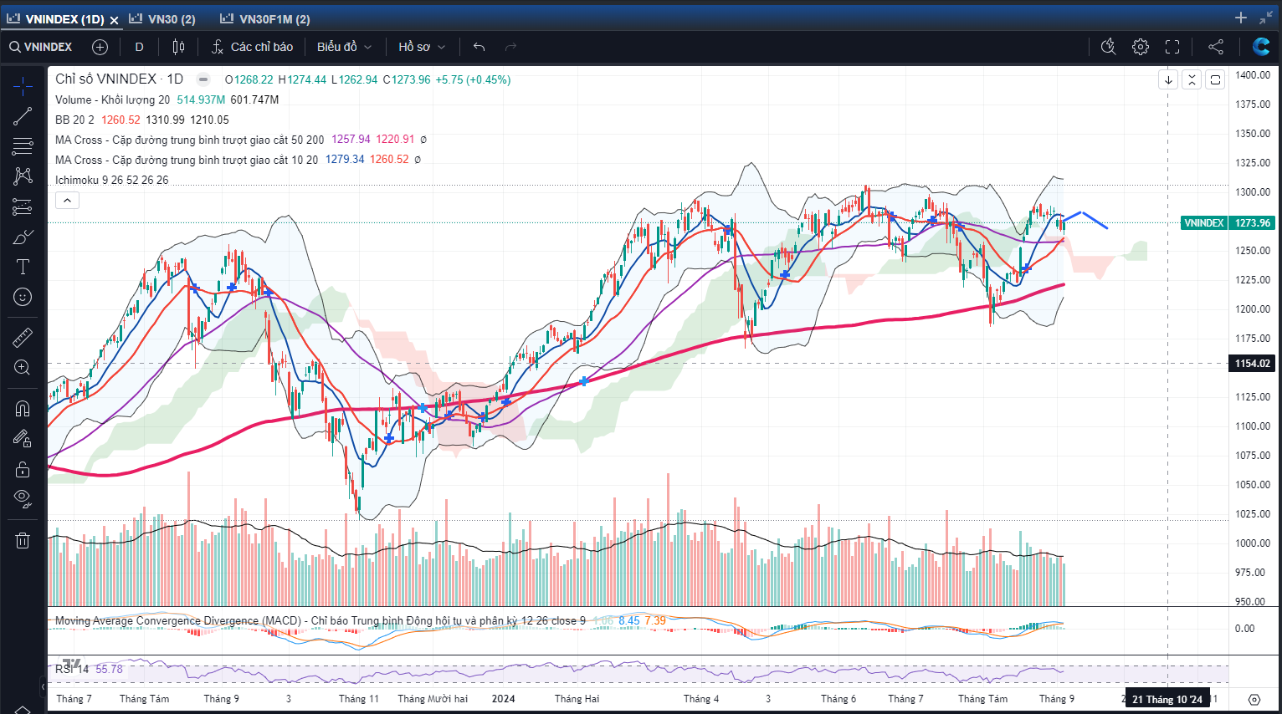Share the chart
The image size is (1282, 714).
click(1216, 47)
